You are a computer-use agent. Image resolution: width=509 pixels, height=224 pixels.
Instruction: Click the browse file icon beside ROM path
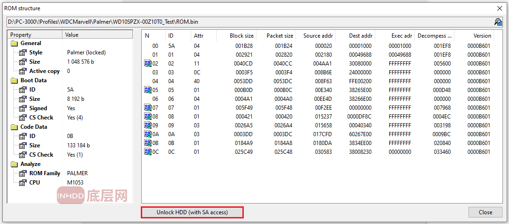pyautogui.click(x=498, y=22)
